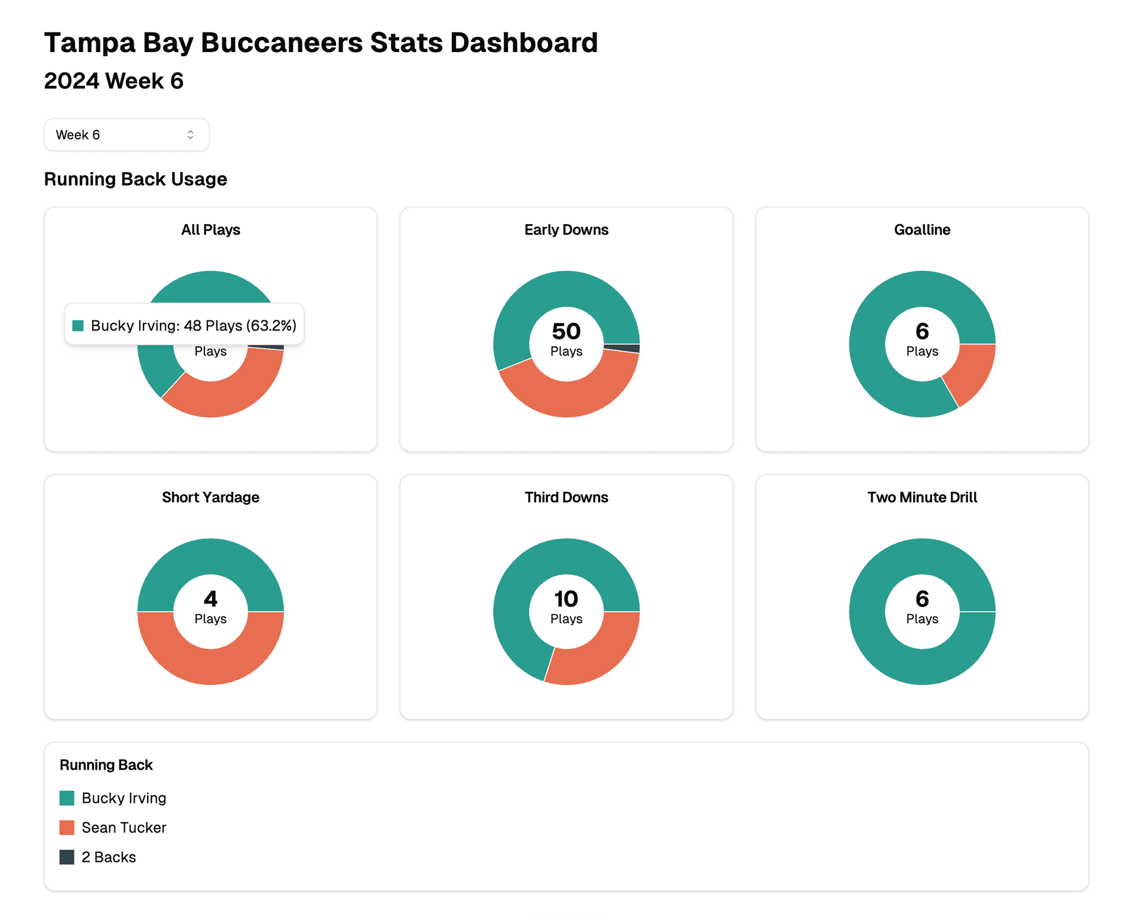1134x918 pixels.
Task: Click the Third Downs card title
Action: 566,498
